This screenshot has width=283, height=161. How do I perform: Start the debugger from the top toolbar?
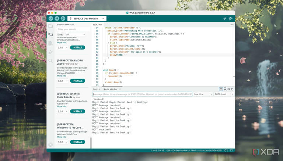(63, 18)
